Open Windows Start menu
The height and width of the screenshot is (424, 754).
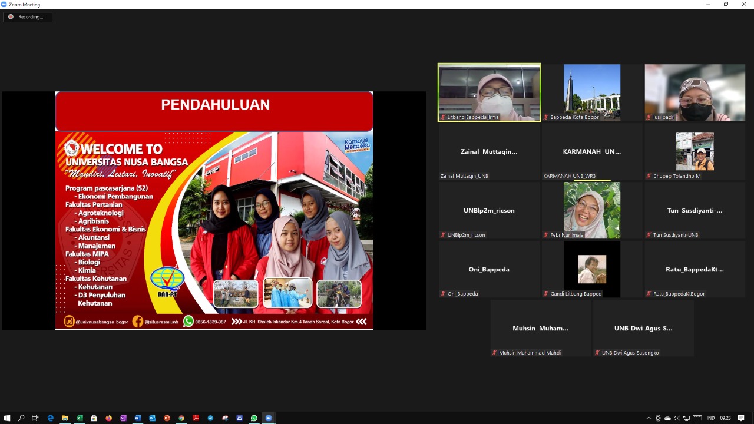click(7, 418)
